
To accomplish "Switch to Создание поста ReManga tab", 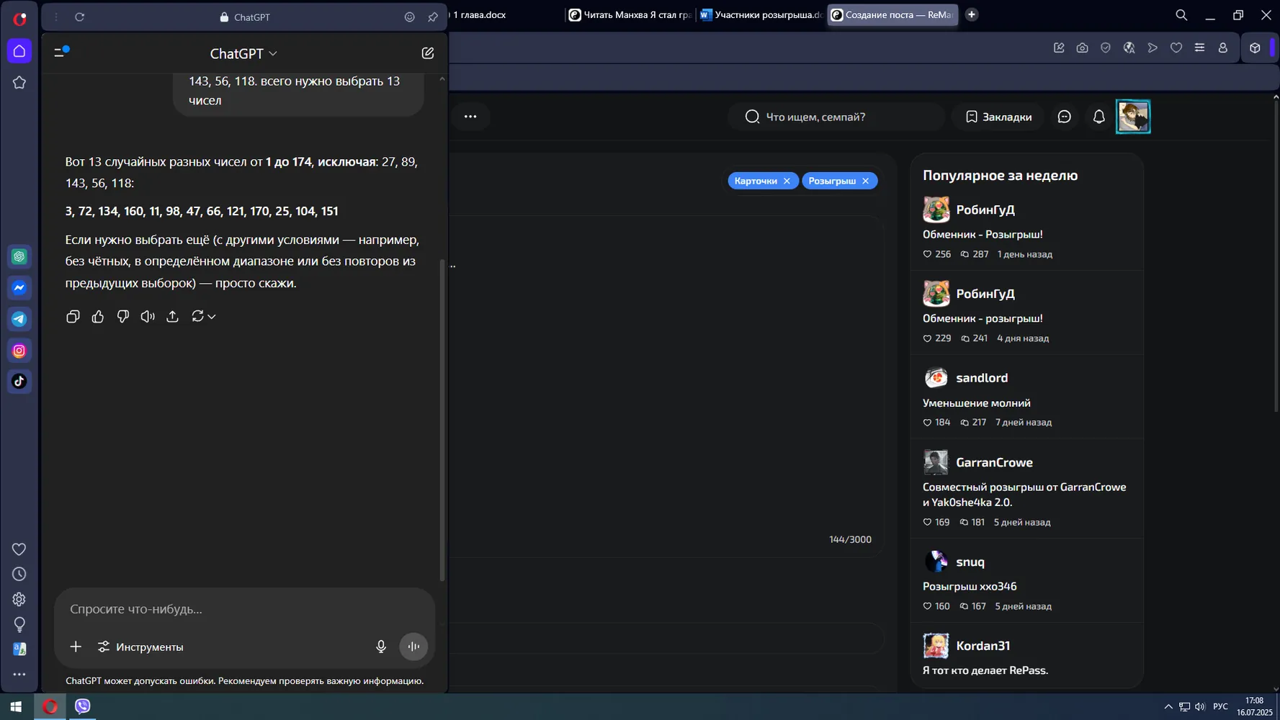I will 892,15.
